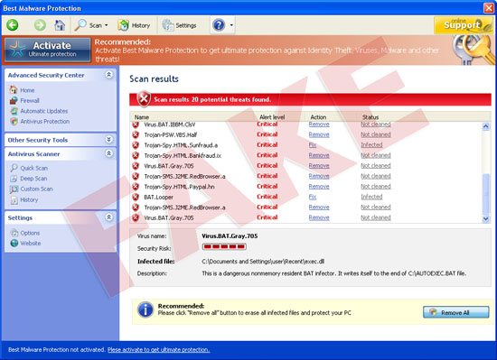Click the scrollbar down arrow in results list
This screenshot has height=360, width=497.
(x=485, y=219)
